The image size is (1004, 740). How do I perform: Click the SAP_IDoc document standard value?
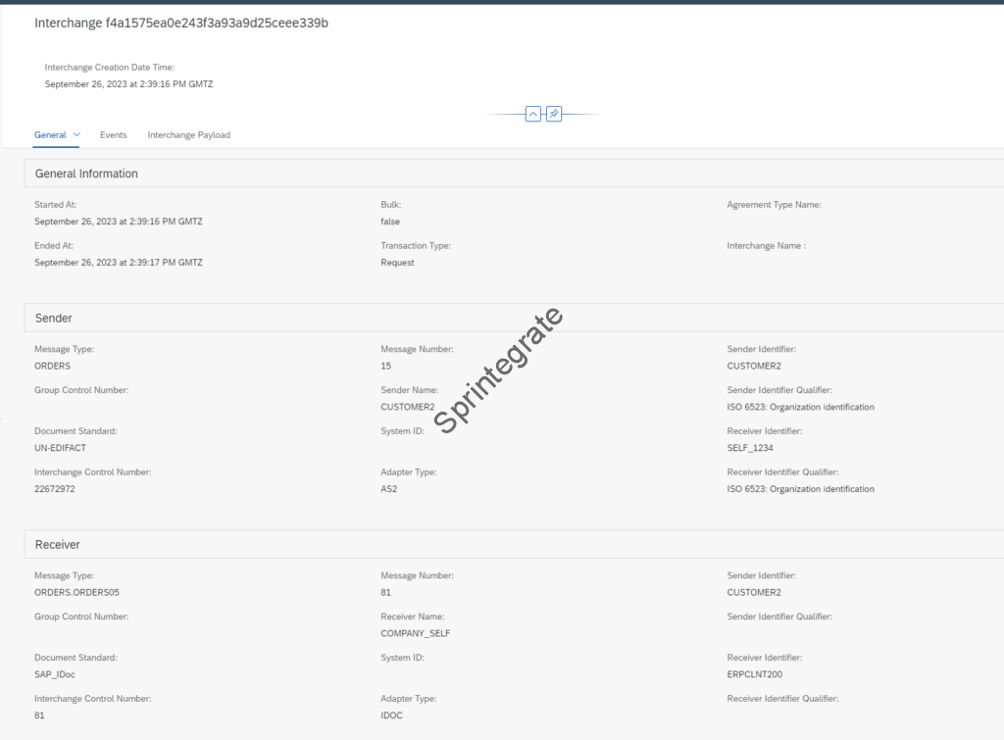click(56, 674)
